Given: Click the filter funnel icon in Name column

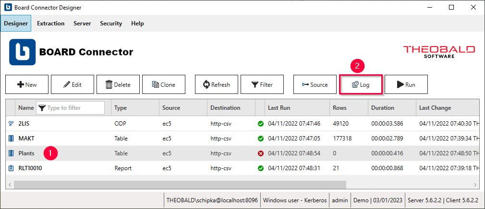Looking at the screenshot, I should tap(41, 108).
